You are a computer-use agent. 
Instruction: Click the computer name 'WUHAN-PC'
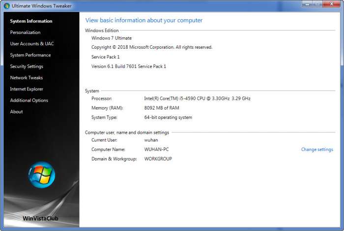(x=156, y=149)
